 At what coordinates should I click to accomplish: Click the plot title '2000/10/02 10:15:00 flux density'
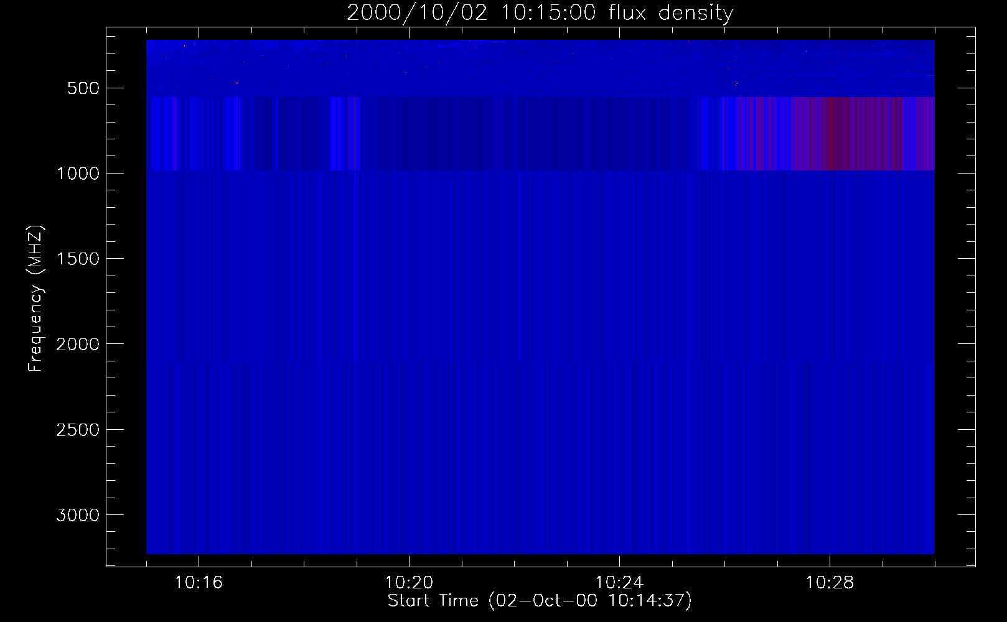(540, 12)
